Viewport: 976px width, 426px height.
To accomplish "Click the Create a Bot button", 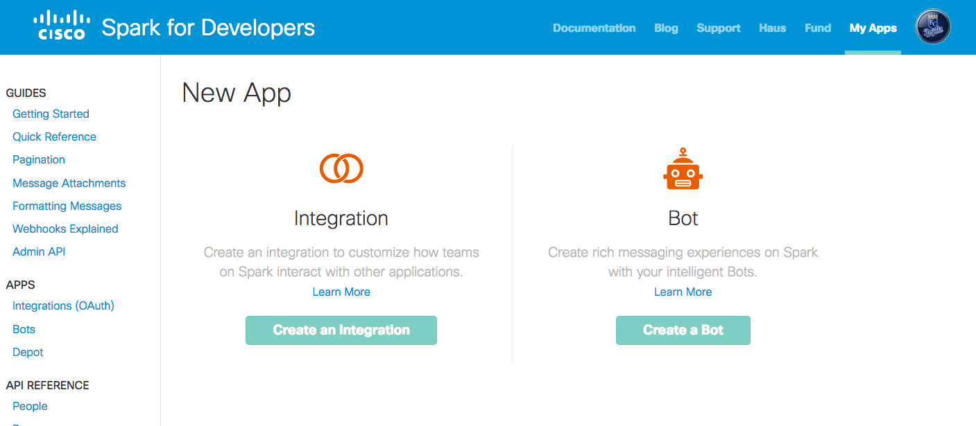I will pyautogui.click(x=683, y=330).
